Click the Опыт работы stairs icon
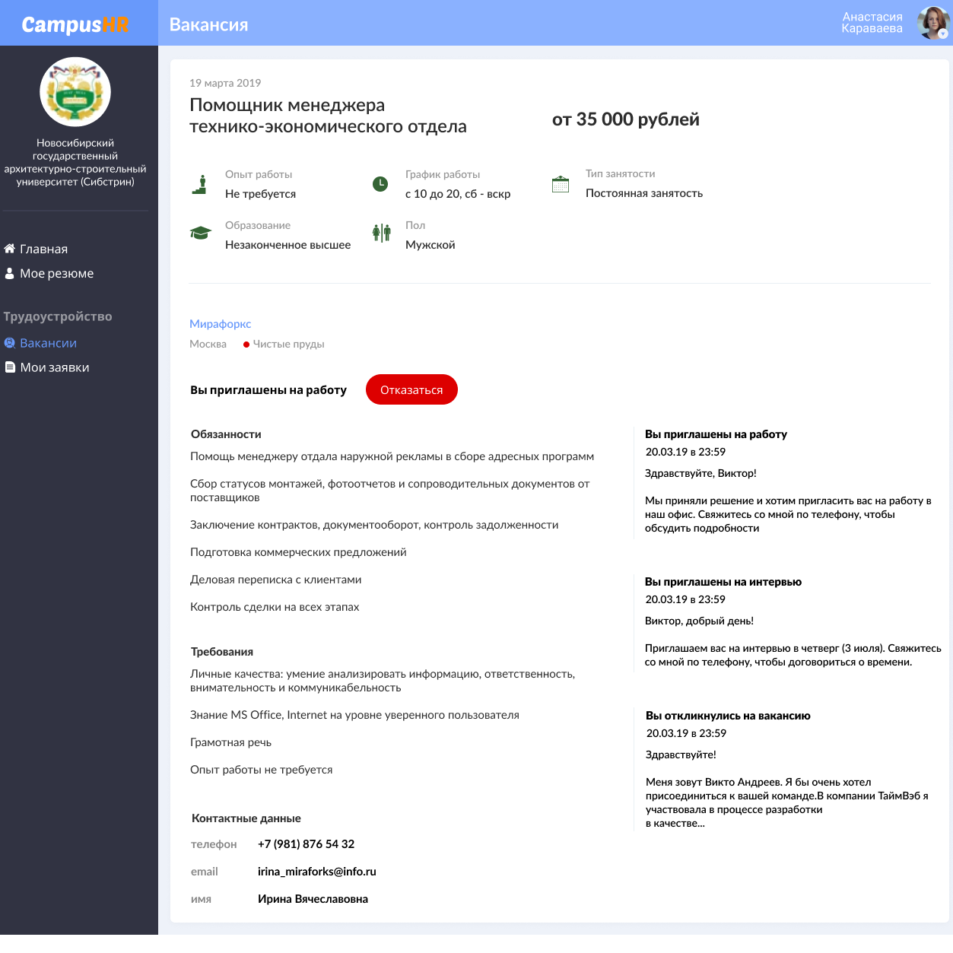Screen dimensions: 953x953 point(200,185)
